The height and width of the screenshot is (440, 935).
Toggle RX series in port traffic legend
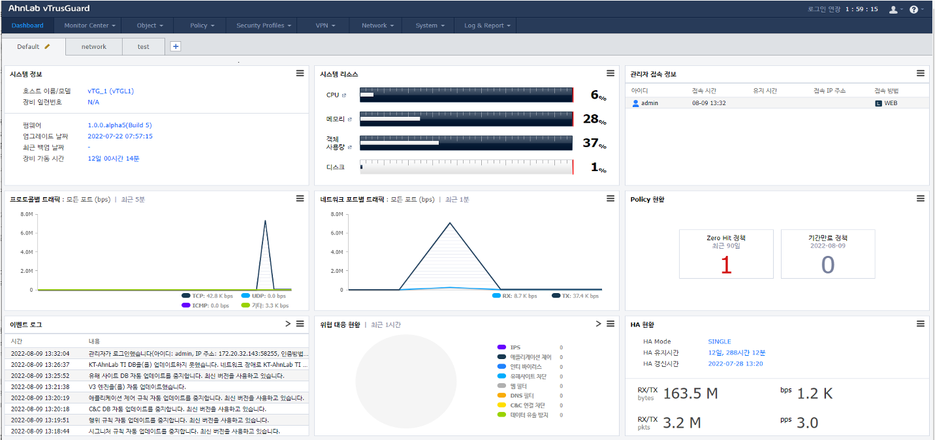[x=515, y=296]
